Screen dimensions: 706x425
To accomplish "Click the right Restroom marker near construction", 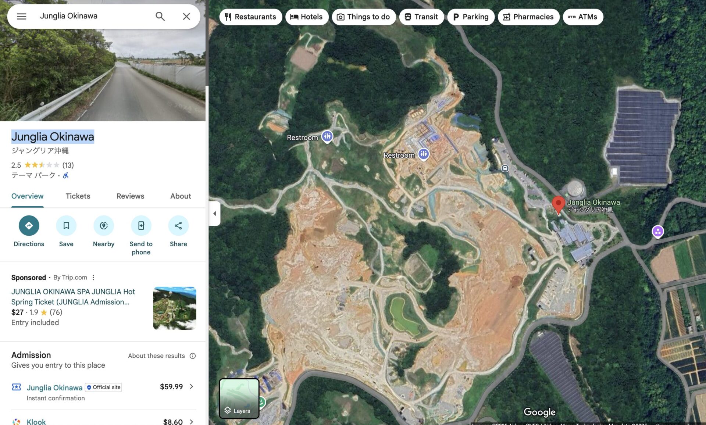I will click(424, 154).
